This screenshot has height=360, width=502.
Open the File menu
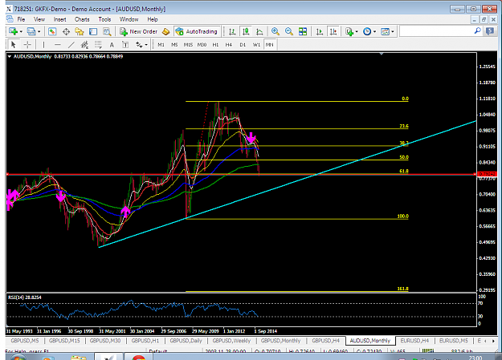point(21,19)
